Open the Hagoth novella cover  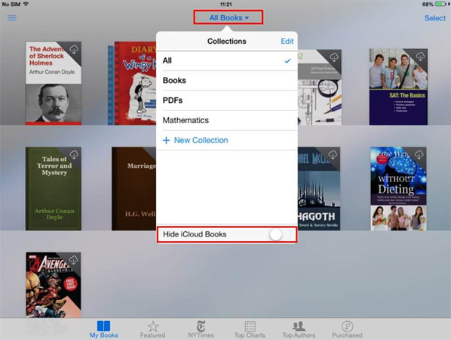319,189
